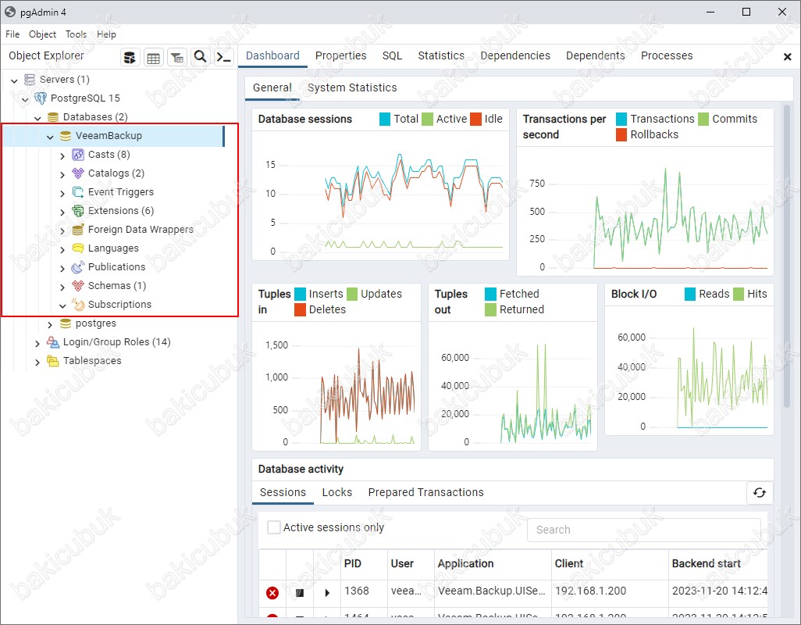The height and width of the screenshot is (625, 801).
Task: Click the Filtered Rows toolbar icon
Action: 176,57
